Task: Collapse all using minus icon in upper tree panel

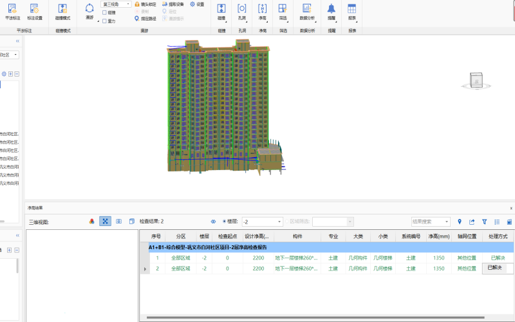Action: pos(17,74)
